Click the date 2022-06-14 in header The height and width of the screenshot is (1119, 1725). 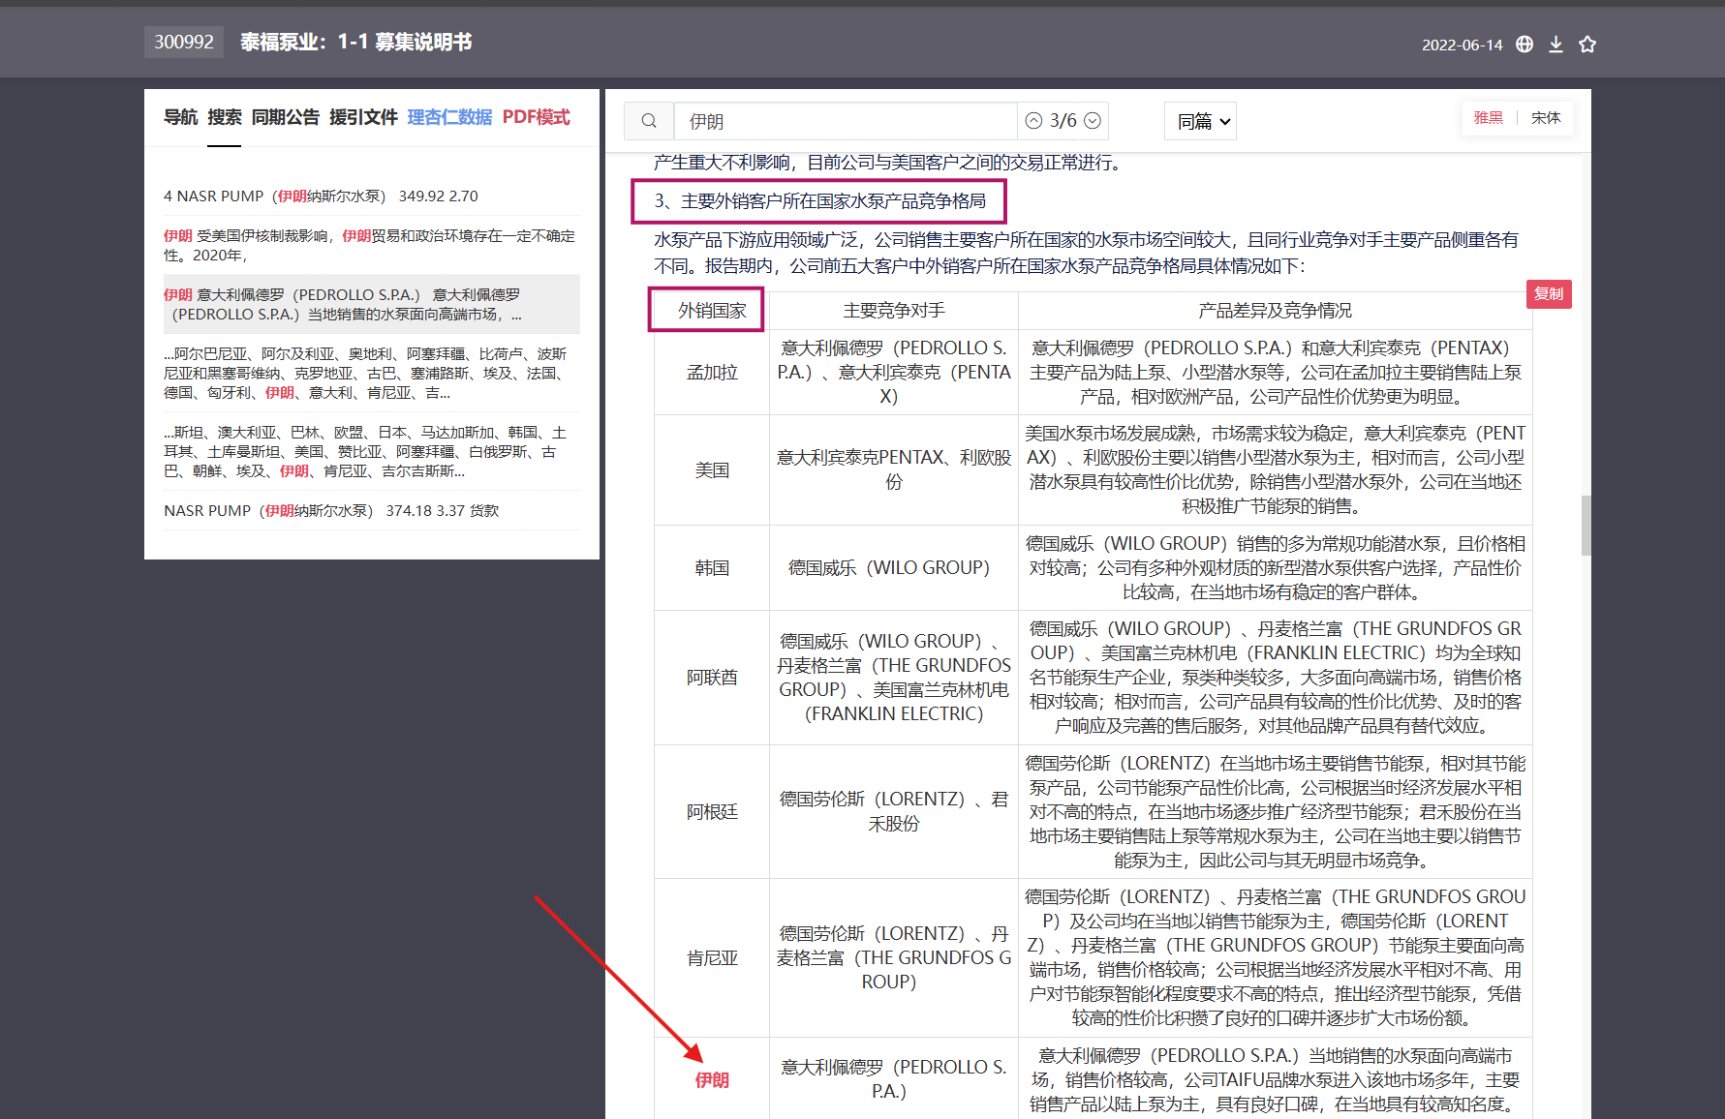coord(1462,45)
